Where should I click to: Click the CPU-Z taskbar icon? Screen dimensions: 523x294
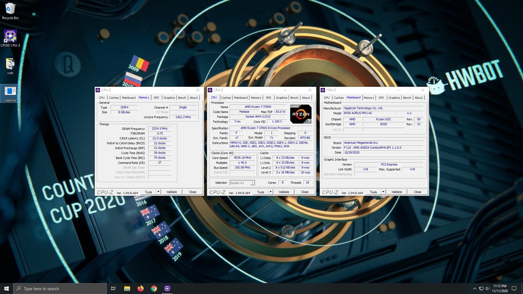tap(167, 289)
